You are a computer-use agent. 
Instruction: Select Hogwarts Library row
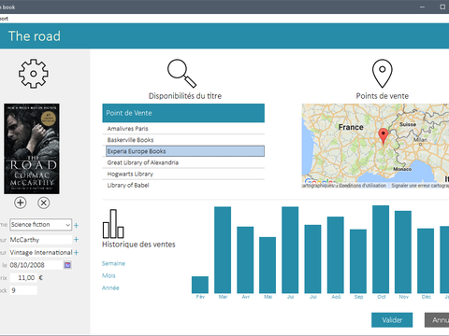coord(183,174)
